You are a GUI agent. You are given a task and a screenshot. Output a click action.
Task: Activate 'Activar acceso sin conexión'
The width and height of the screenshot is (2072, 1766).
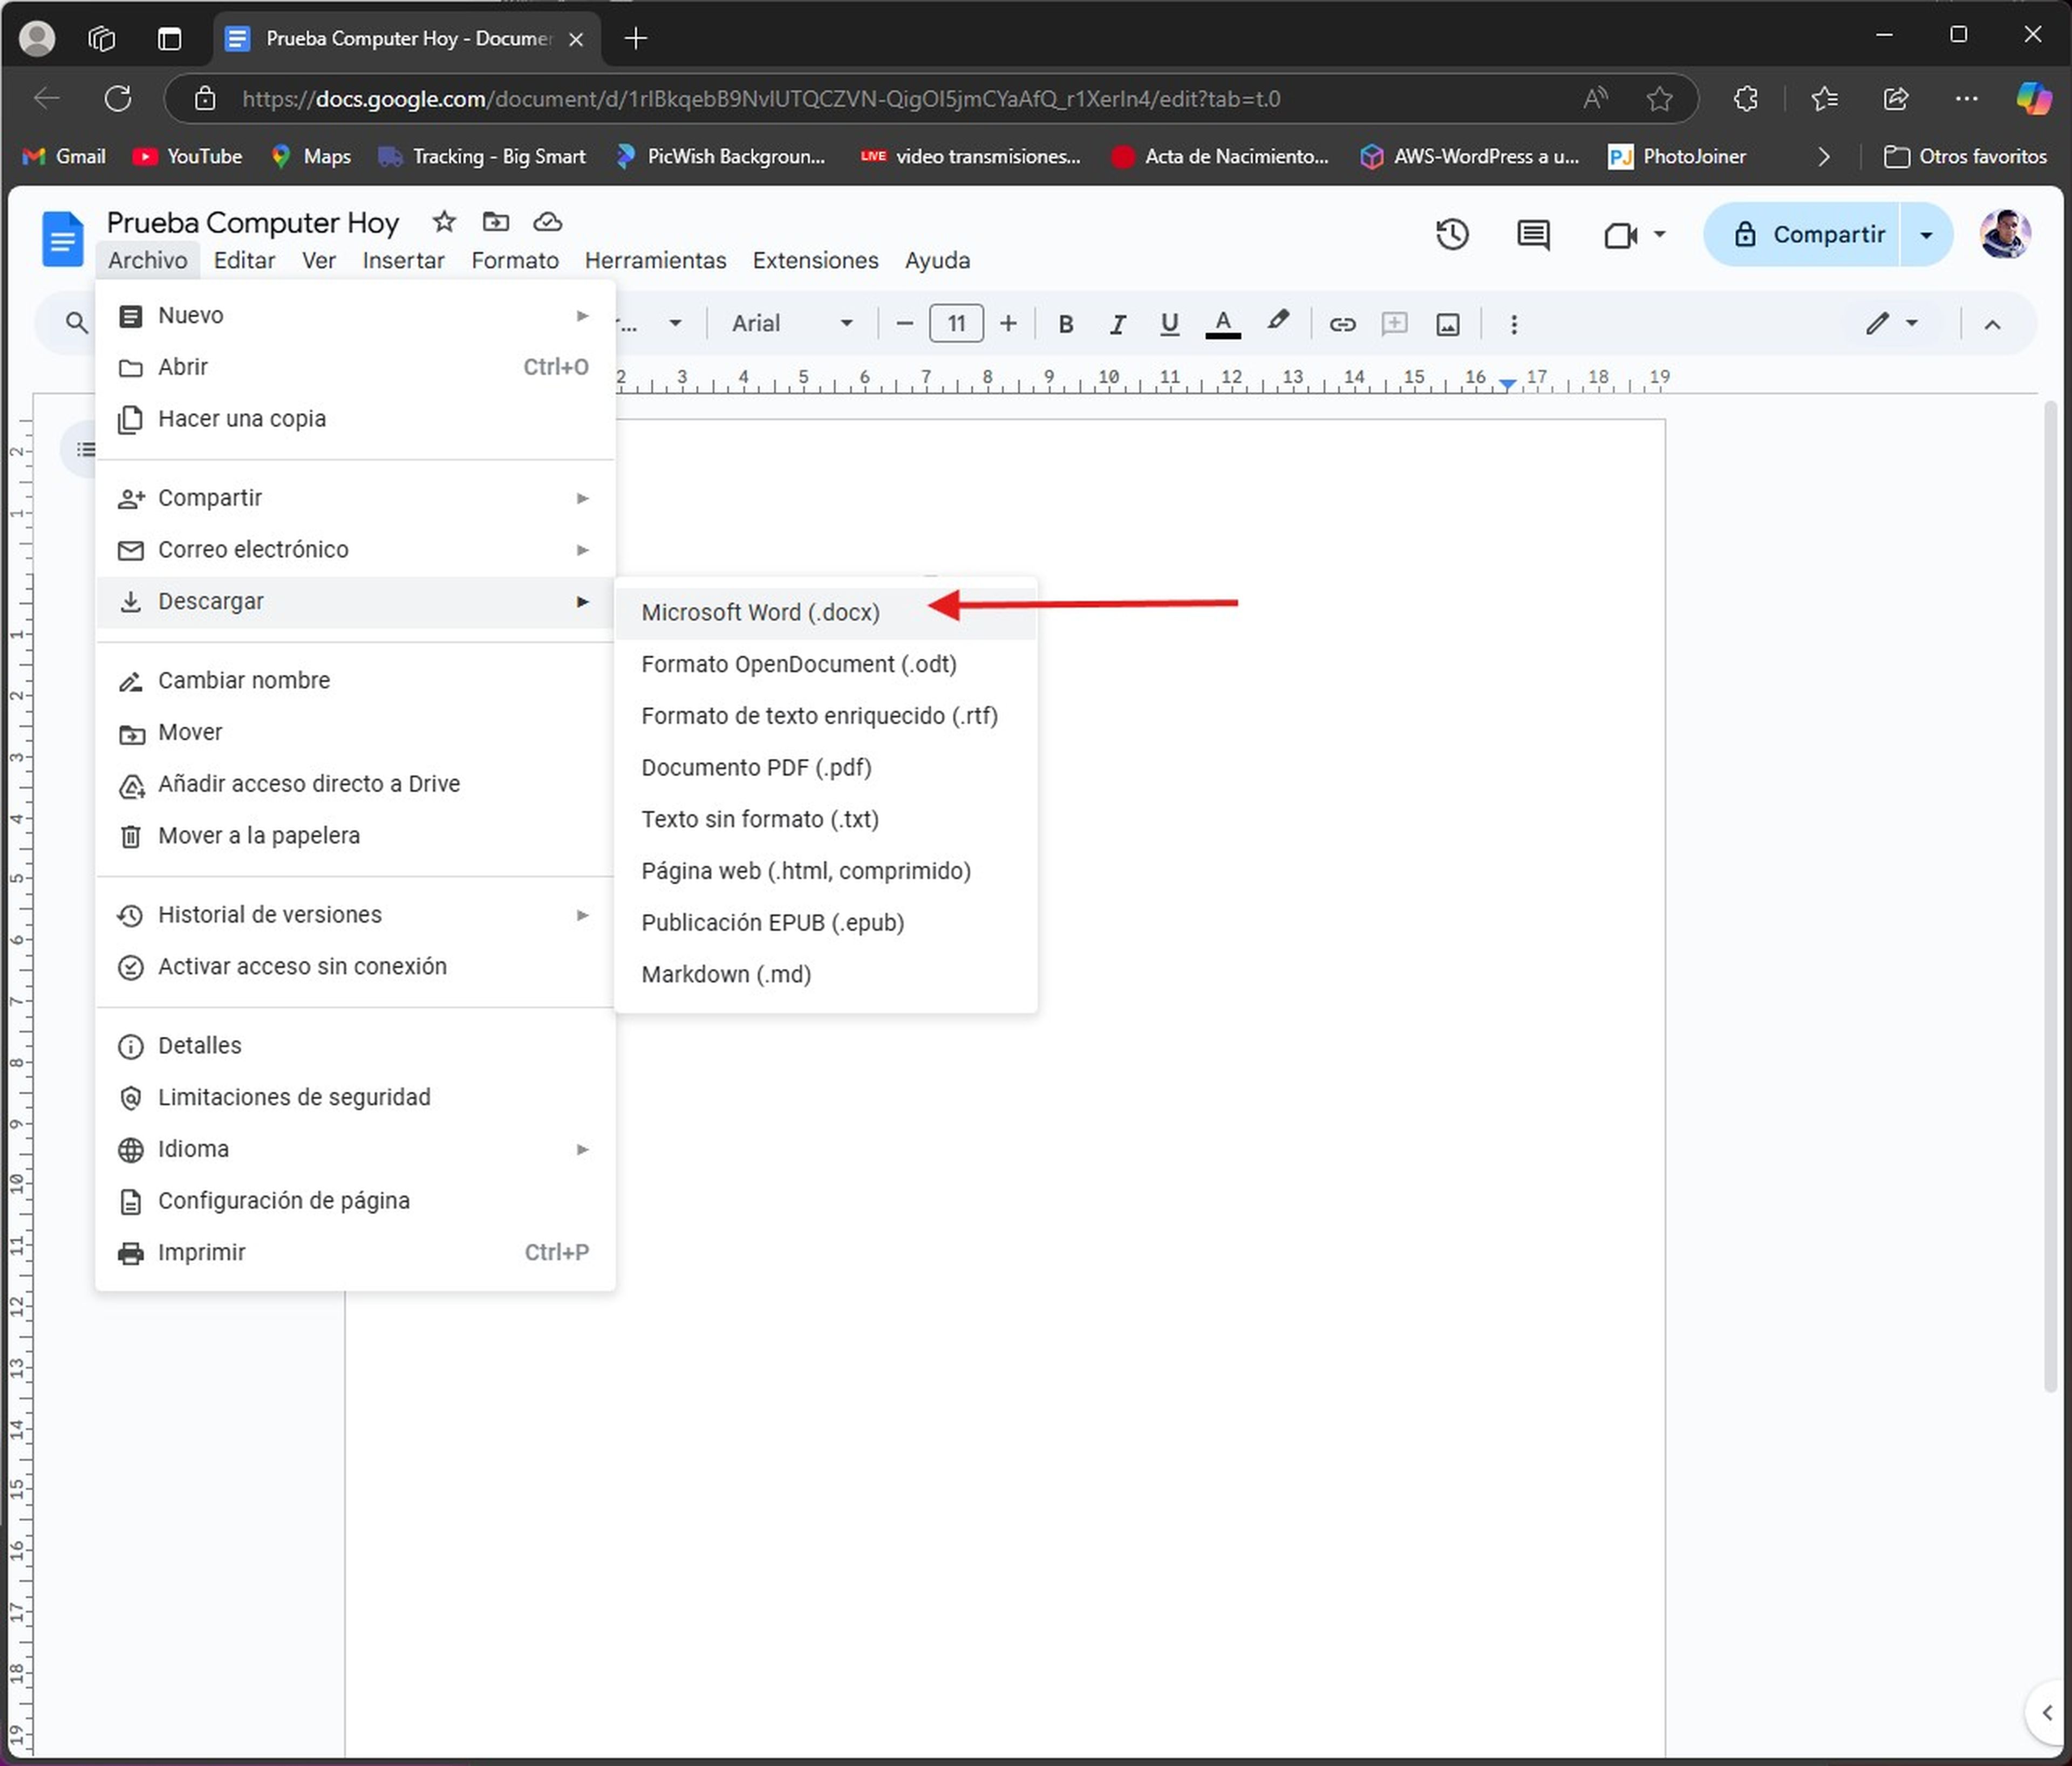point(302,966)
